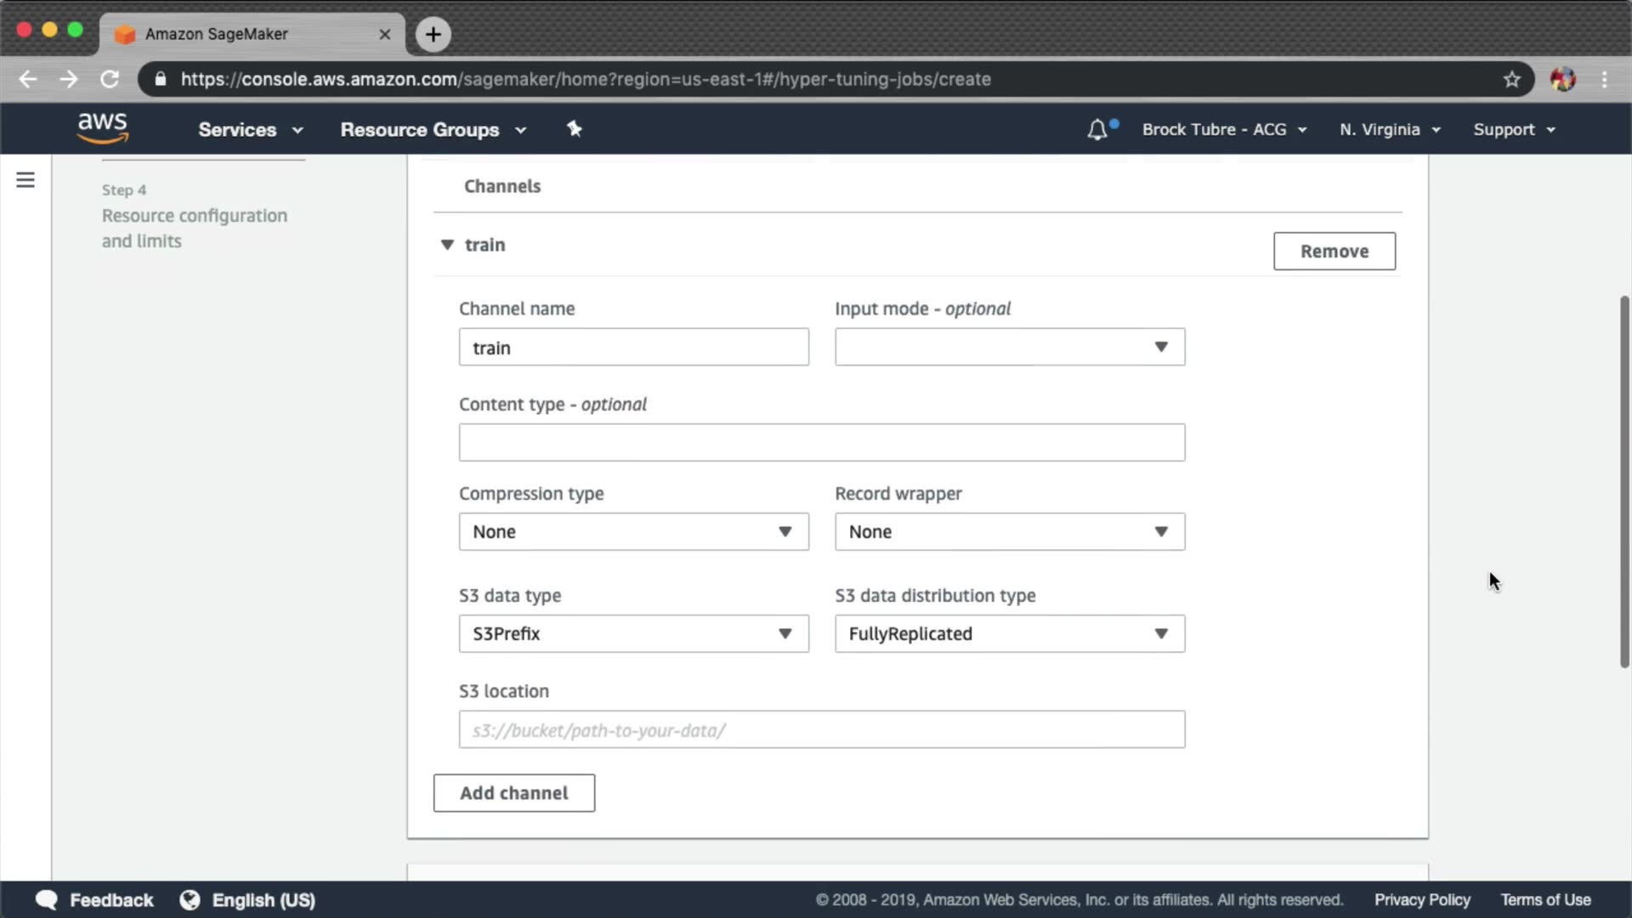Remove the train channel

(x=1334, y=251)
